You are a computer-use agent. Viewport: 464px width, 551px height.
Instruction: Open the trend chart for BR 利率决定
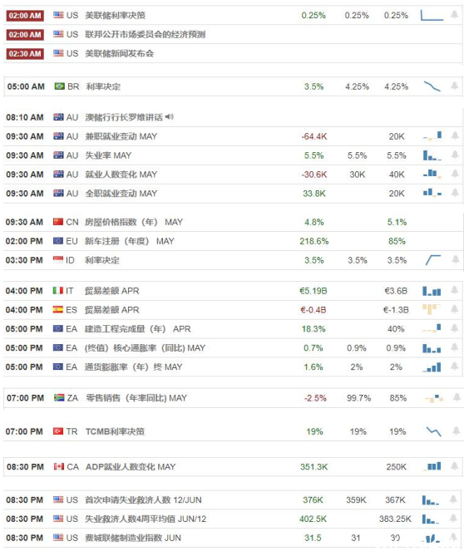(x=432, y=86)
